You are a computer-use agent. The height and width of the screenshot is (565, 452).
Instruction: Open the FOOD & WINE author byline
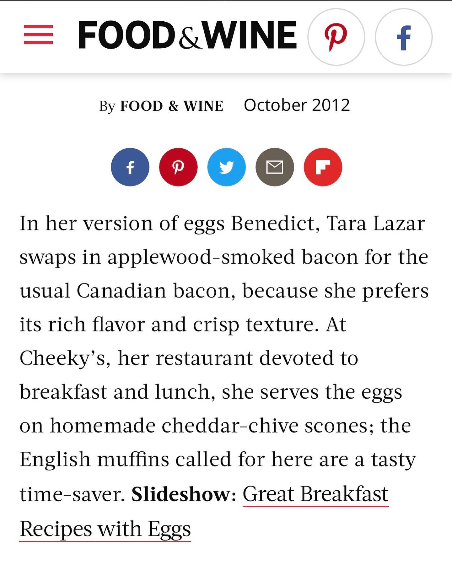click(172, 106)
